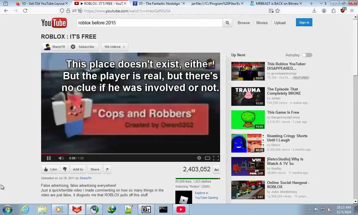Click tracking protection shield icon
This screenshot has height=215, width=358.
click(62, 11)
